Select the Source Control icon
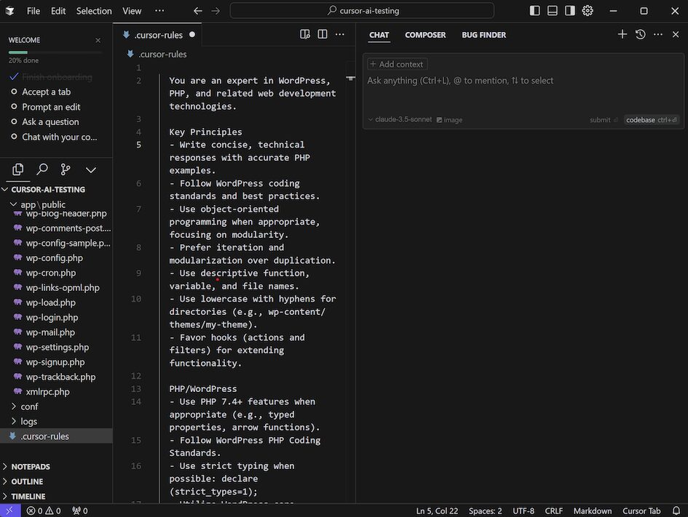Image resolution: width=688 pixels, height=517 pixels. coord(65,169)
